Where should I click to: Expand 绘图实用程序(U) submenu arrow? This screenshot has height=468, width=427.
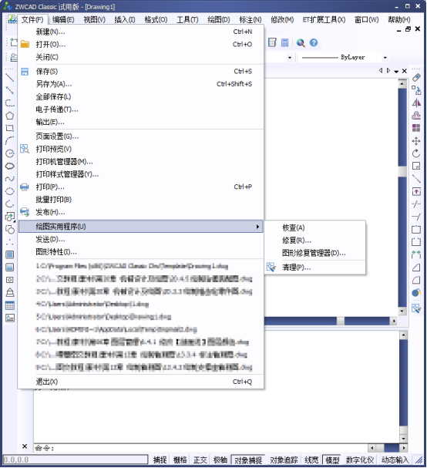point(257,227)
